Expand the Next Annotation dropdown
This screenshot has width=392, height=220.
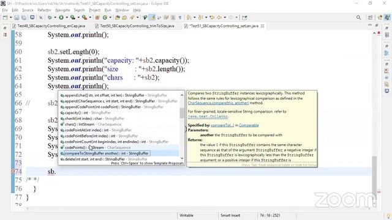coord(195,18)
